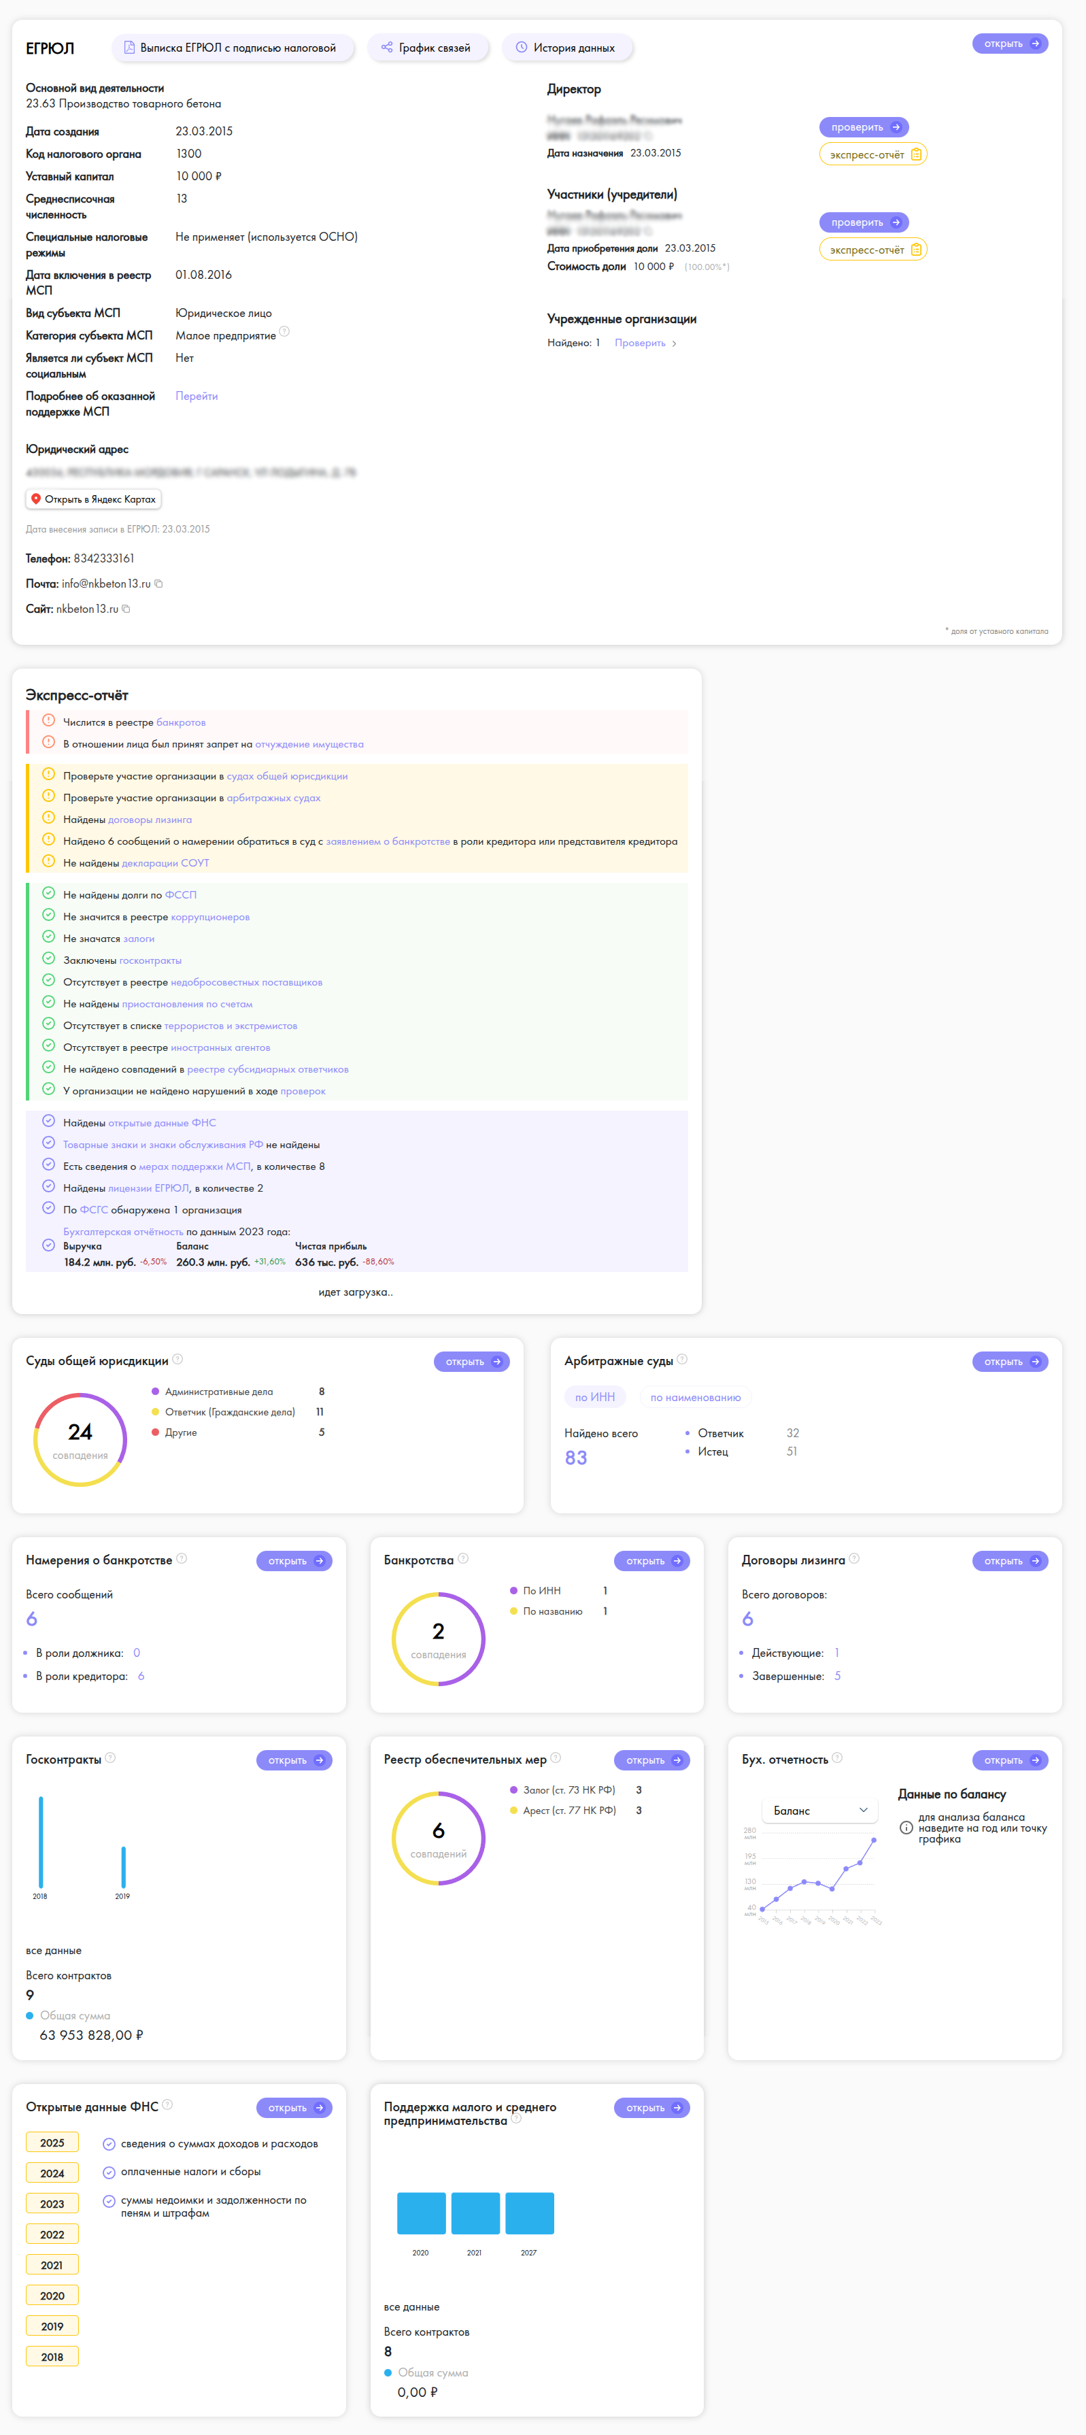Open the Банкротства card
This screenshot has height=2435, width=1086.
pyautogui.click(x=652, y=1562)
